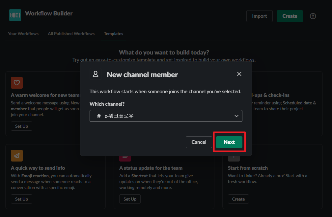Viewport: 332px width, 217px height.
Task: Open All Published Workflows tab
Action: (71, 33)
